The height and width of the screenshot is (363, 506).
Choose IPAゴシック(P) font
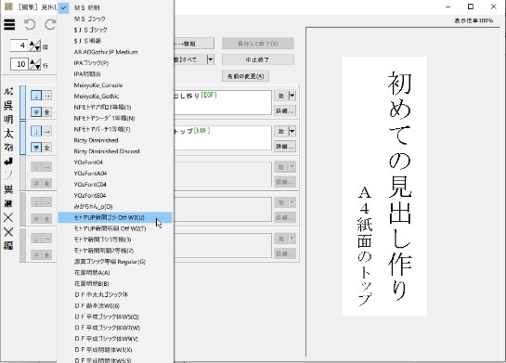(x=115, y=63)
